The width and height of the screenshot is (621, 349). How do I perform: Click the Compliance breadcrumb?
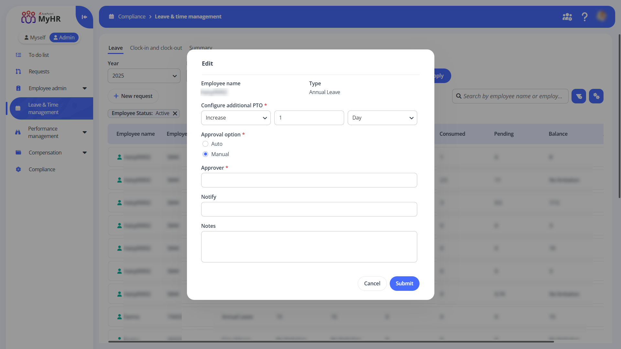pos(132,16)
